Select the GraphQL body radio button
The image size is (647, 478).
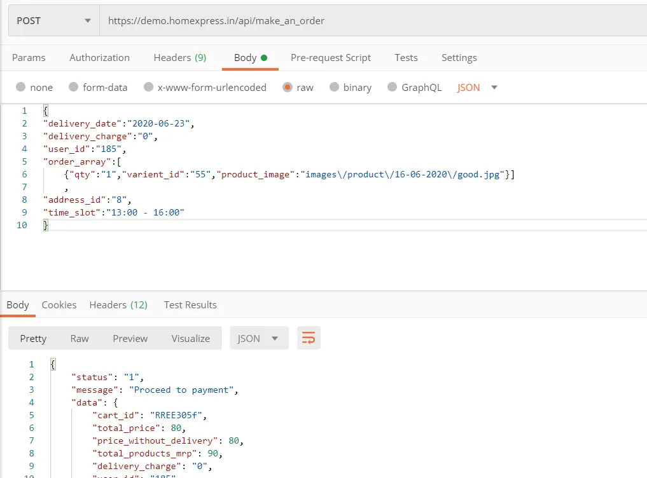392,88
